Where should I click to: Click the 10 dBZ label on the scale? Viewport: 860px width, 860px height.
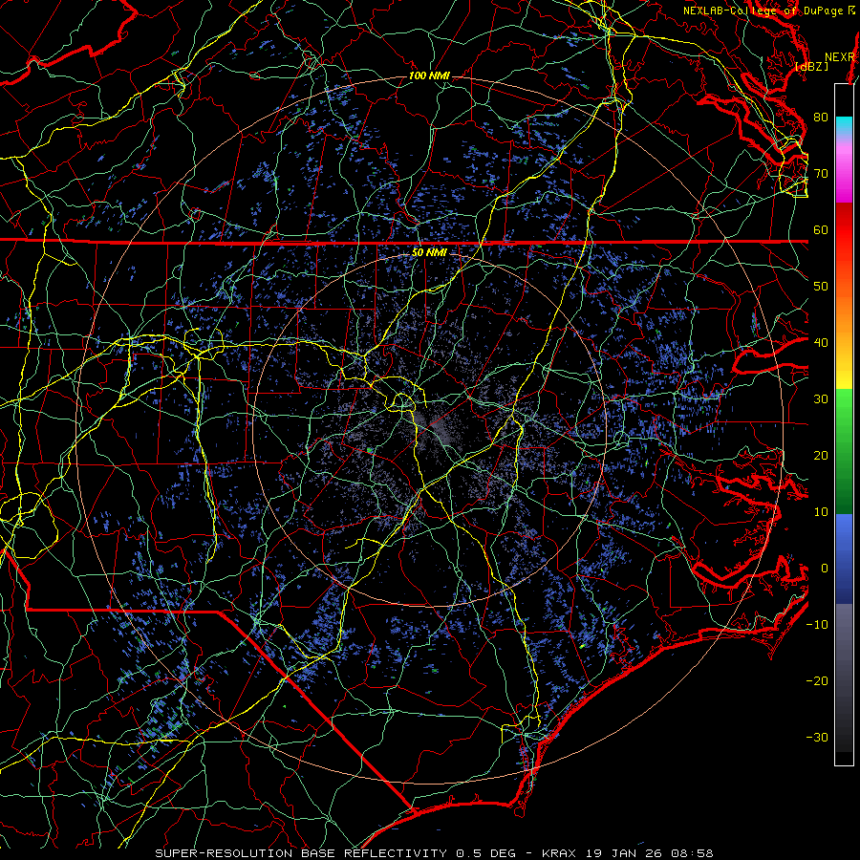coord(821,512)
